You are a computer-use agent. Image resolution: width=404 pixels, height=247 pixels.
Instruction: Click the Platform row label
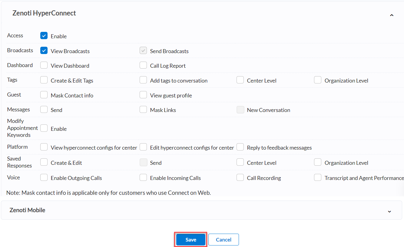(18, 147)
